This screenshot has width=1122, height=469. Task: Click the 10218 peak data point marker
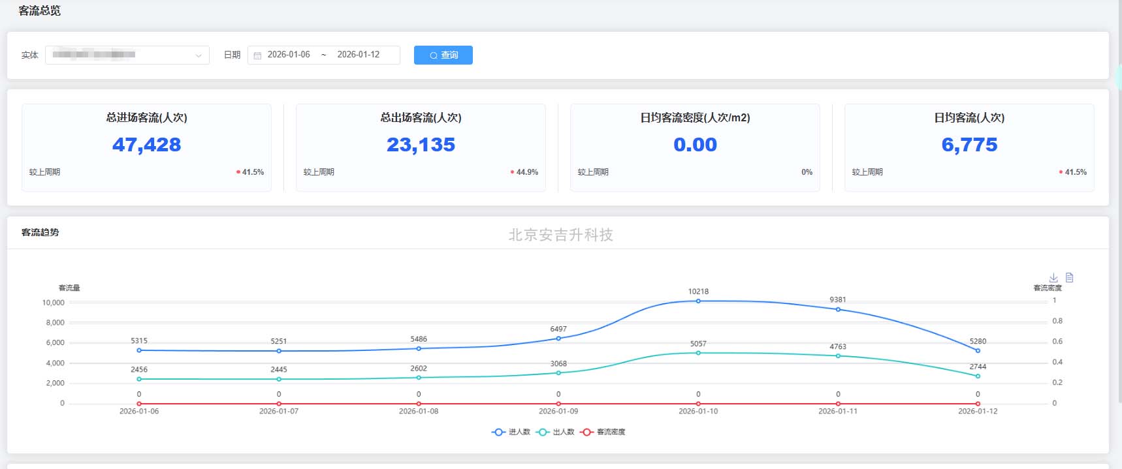[698, 301]
